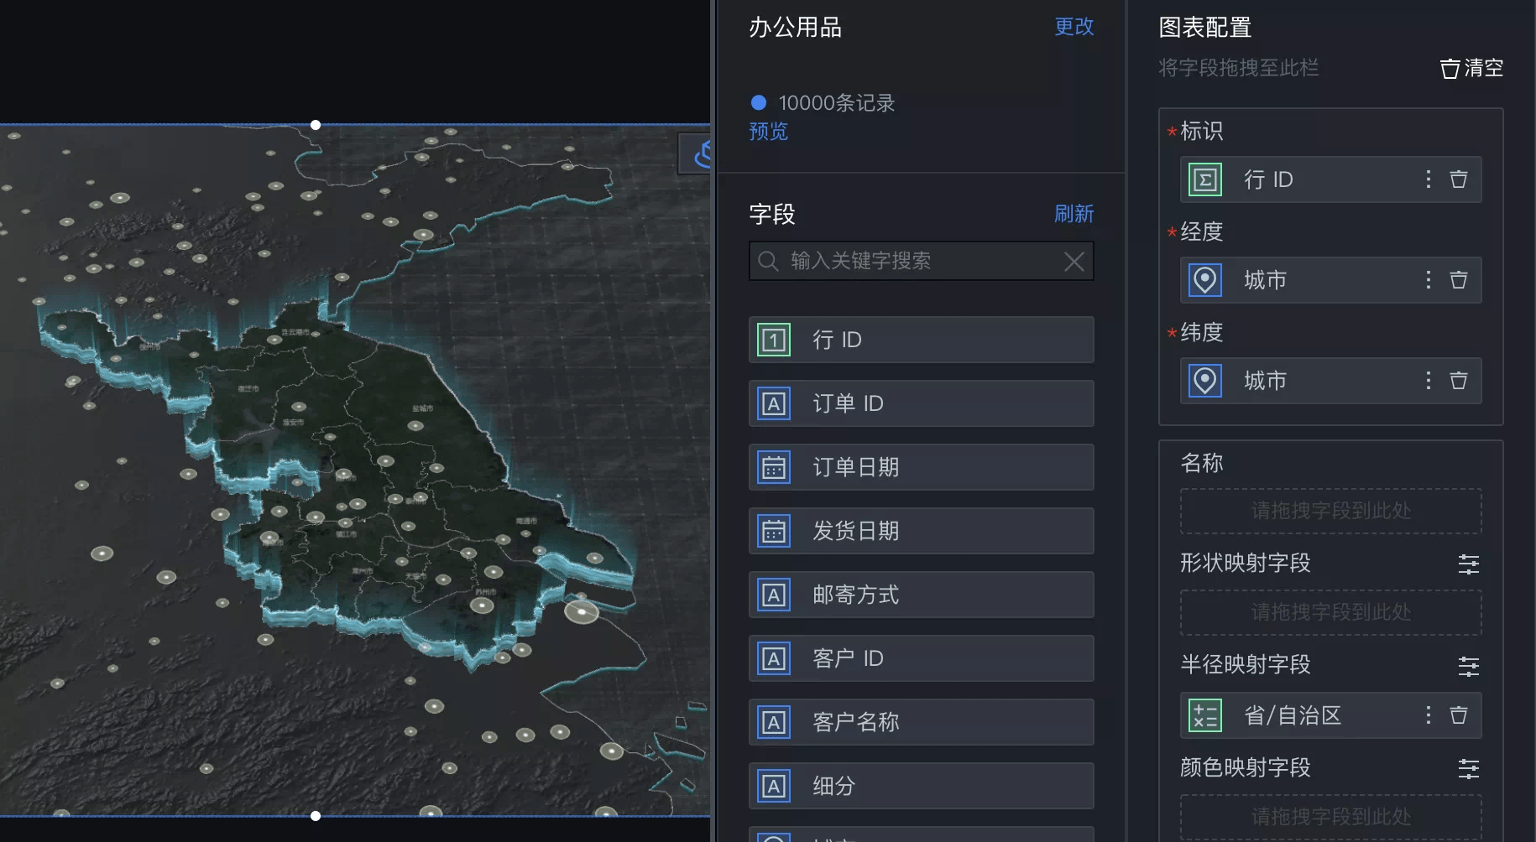Viewport: 1536px width, 842px height.
Task: Click the calculated field icon of 省/自治区
Action: [x=1205, y=715]
